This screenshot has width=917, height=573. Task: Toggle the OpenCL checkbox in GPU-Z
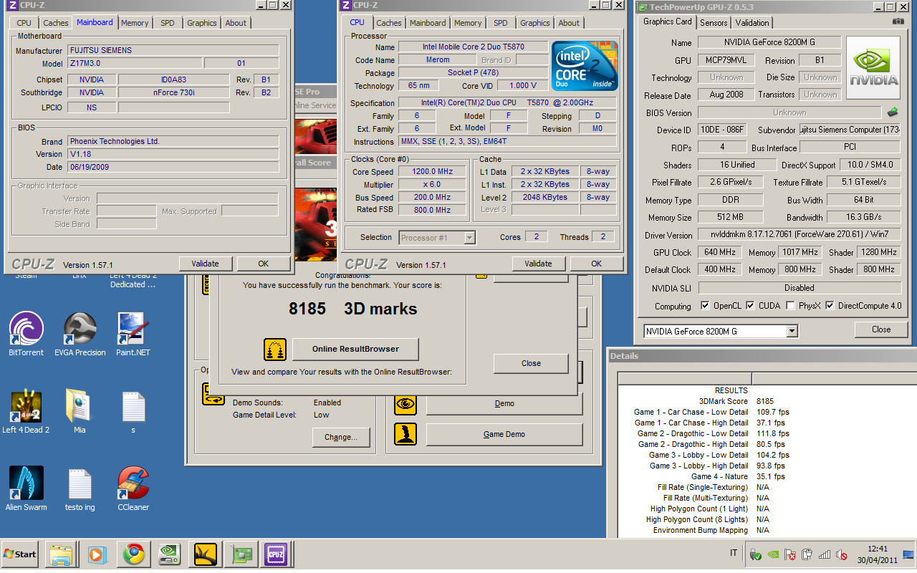[x=706, y=306]
